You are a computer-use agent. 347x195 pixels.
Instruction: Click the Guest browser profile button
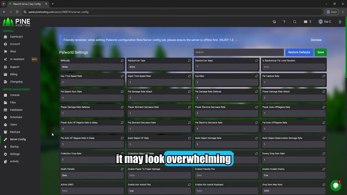click(x=332, y=12)
